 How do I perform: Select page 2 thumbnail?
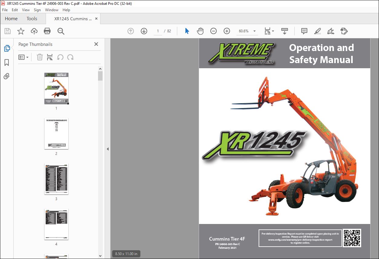(x=56, y=133)
